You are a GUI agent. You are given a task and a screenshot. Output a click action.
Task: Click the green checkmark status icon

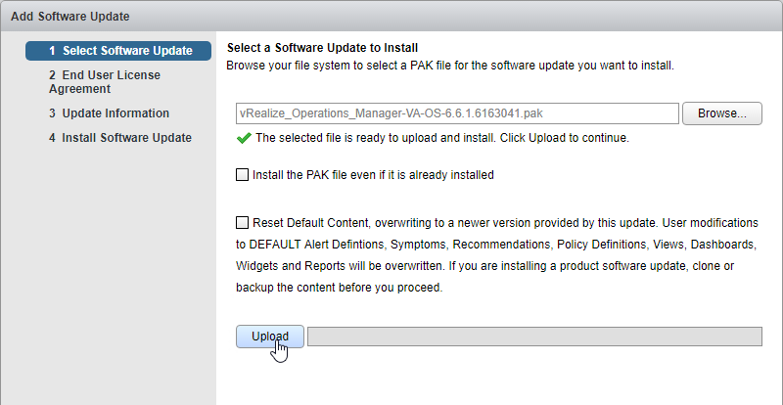point(243,138)
